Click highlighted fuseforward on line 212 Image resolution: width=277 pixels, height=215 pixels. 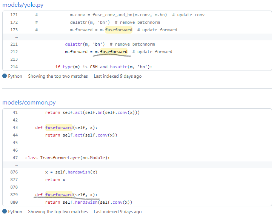114,52
